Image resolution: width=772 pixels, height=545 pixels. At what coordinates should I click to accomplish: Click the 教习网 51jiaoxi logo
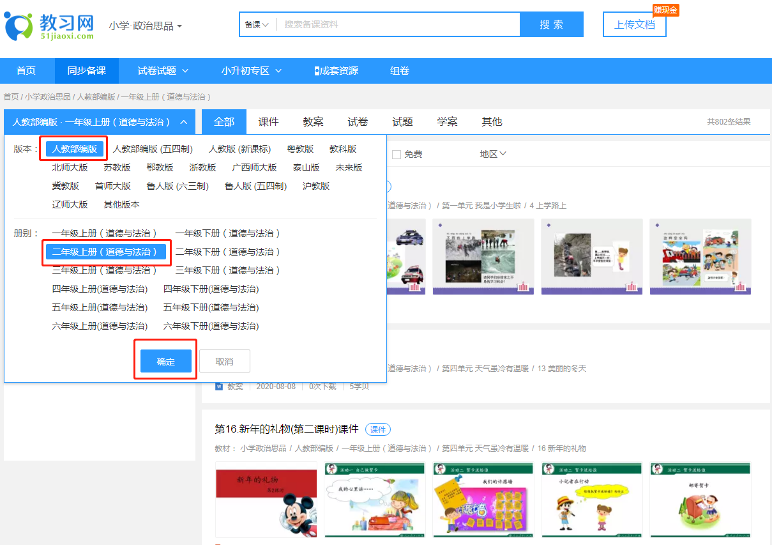click(50, 26)
